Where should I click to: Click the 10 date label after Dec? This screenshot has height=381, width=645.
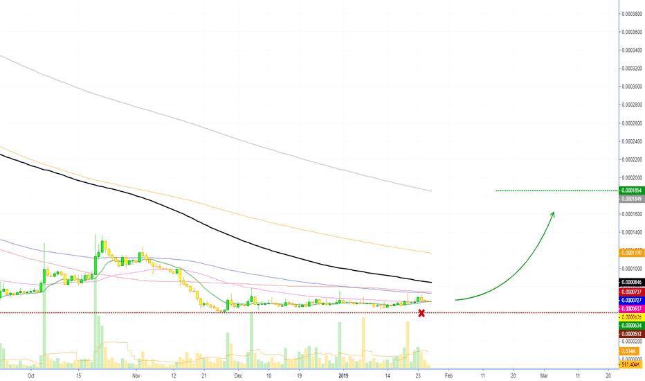click(x=269, y=375)
